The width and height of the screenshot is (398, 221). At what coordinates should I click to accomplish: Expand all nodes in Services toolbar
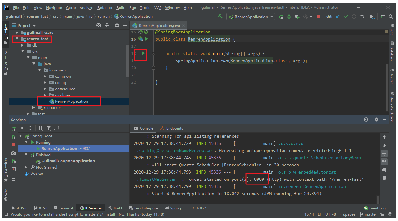click(22, 128)
